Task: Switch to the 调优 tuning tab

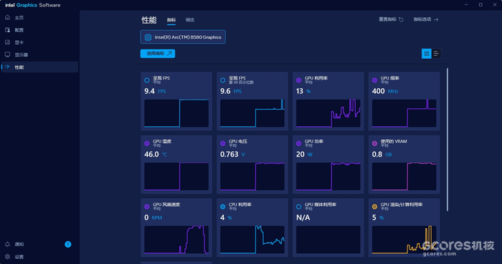Action: tap(190, 20)
